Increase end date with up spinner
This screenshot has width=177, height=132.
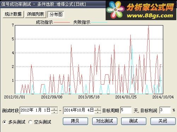tap(98, 109)
